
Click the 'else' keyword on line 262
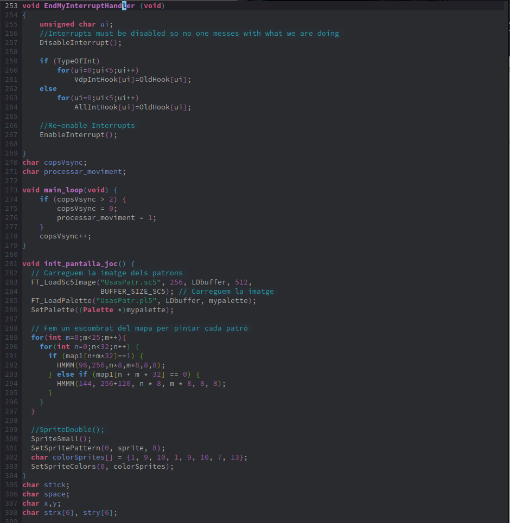[x=48, y=89]
